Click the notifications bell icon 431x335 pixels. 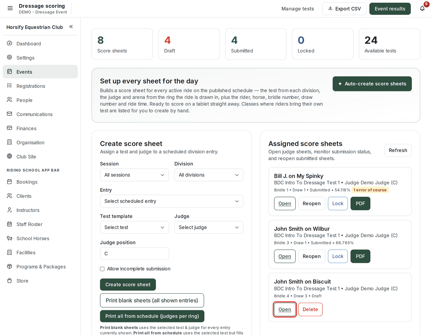point(422,9)
